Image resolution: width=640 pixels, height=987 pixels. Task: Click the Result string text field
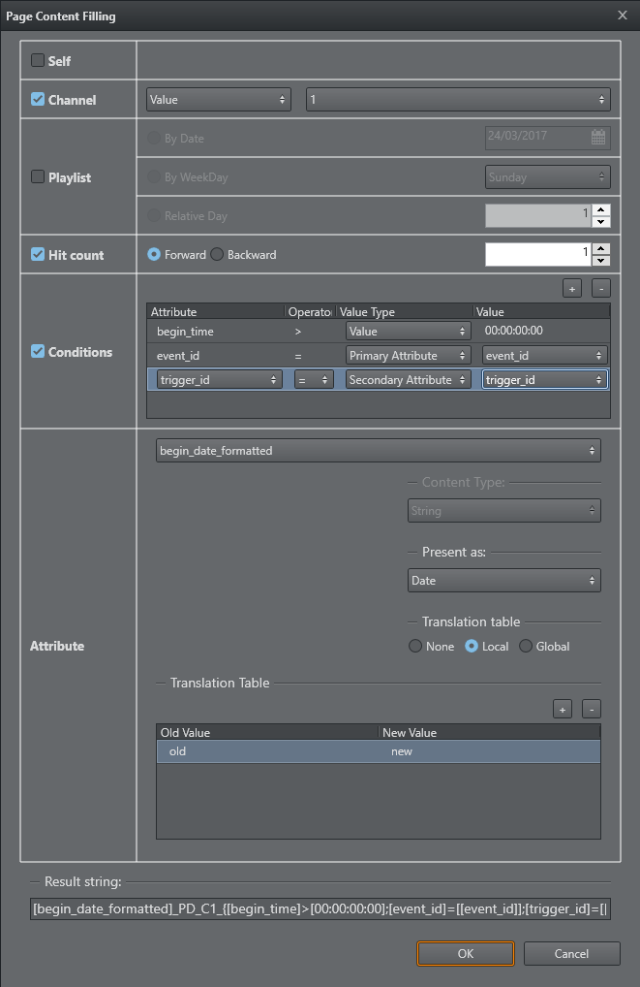click(x=320, y=910)
